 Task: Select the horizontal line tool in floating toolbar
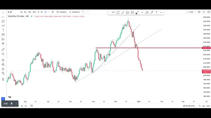pos(142,13)
